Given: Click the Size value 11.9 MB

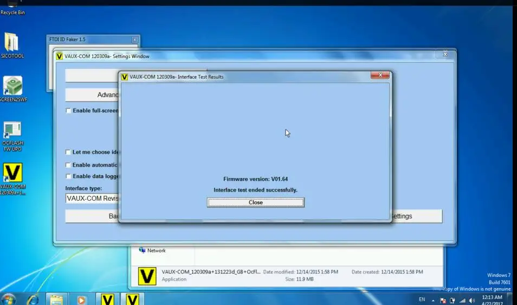Looking at the screenshot, I should pos(305,279).
